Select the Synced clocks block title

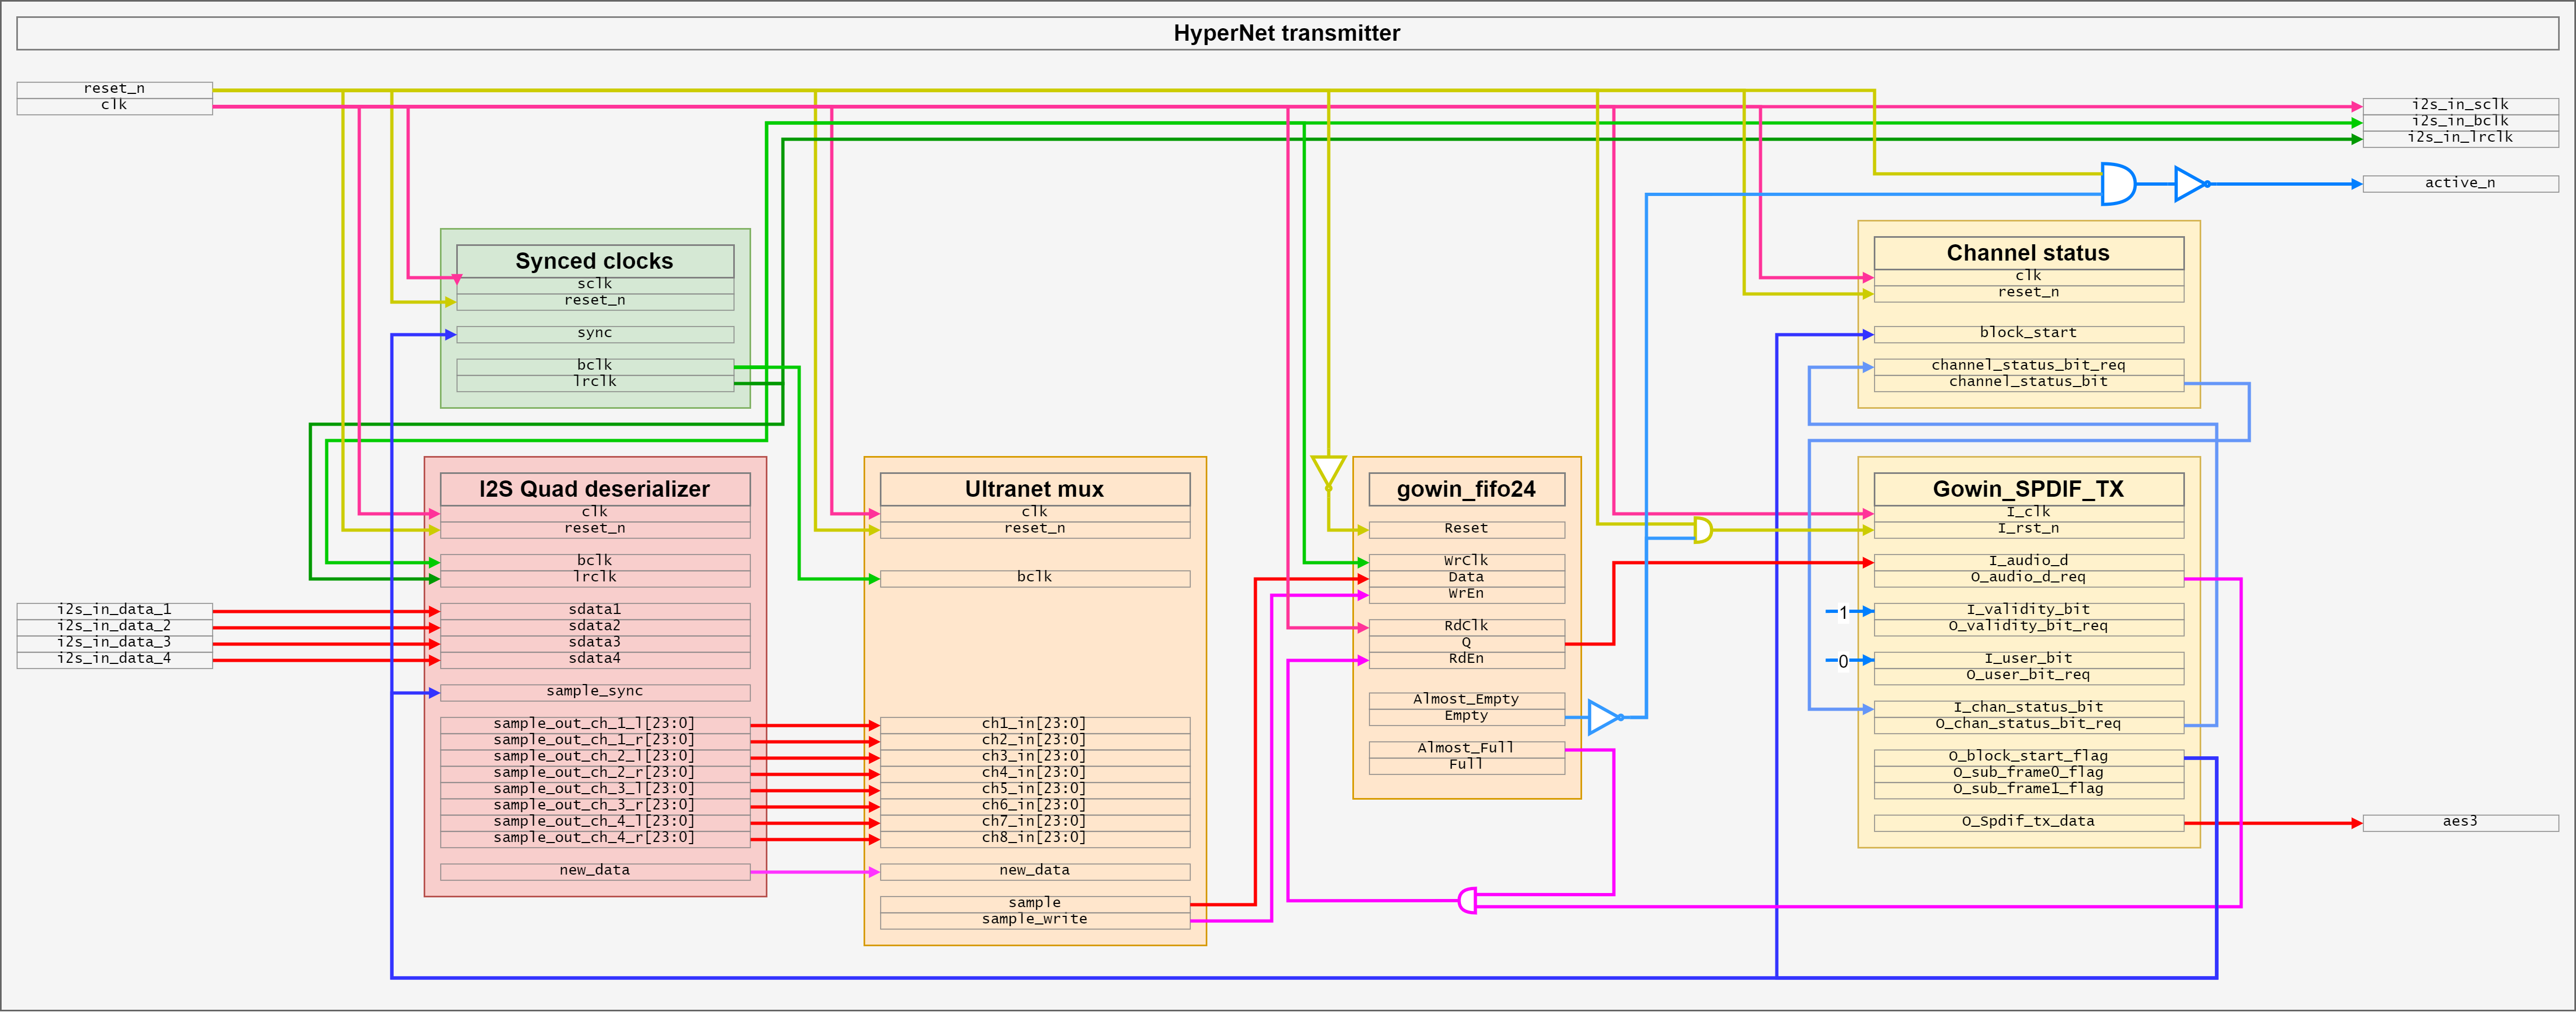coord(595,261)
